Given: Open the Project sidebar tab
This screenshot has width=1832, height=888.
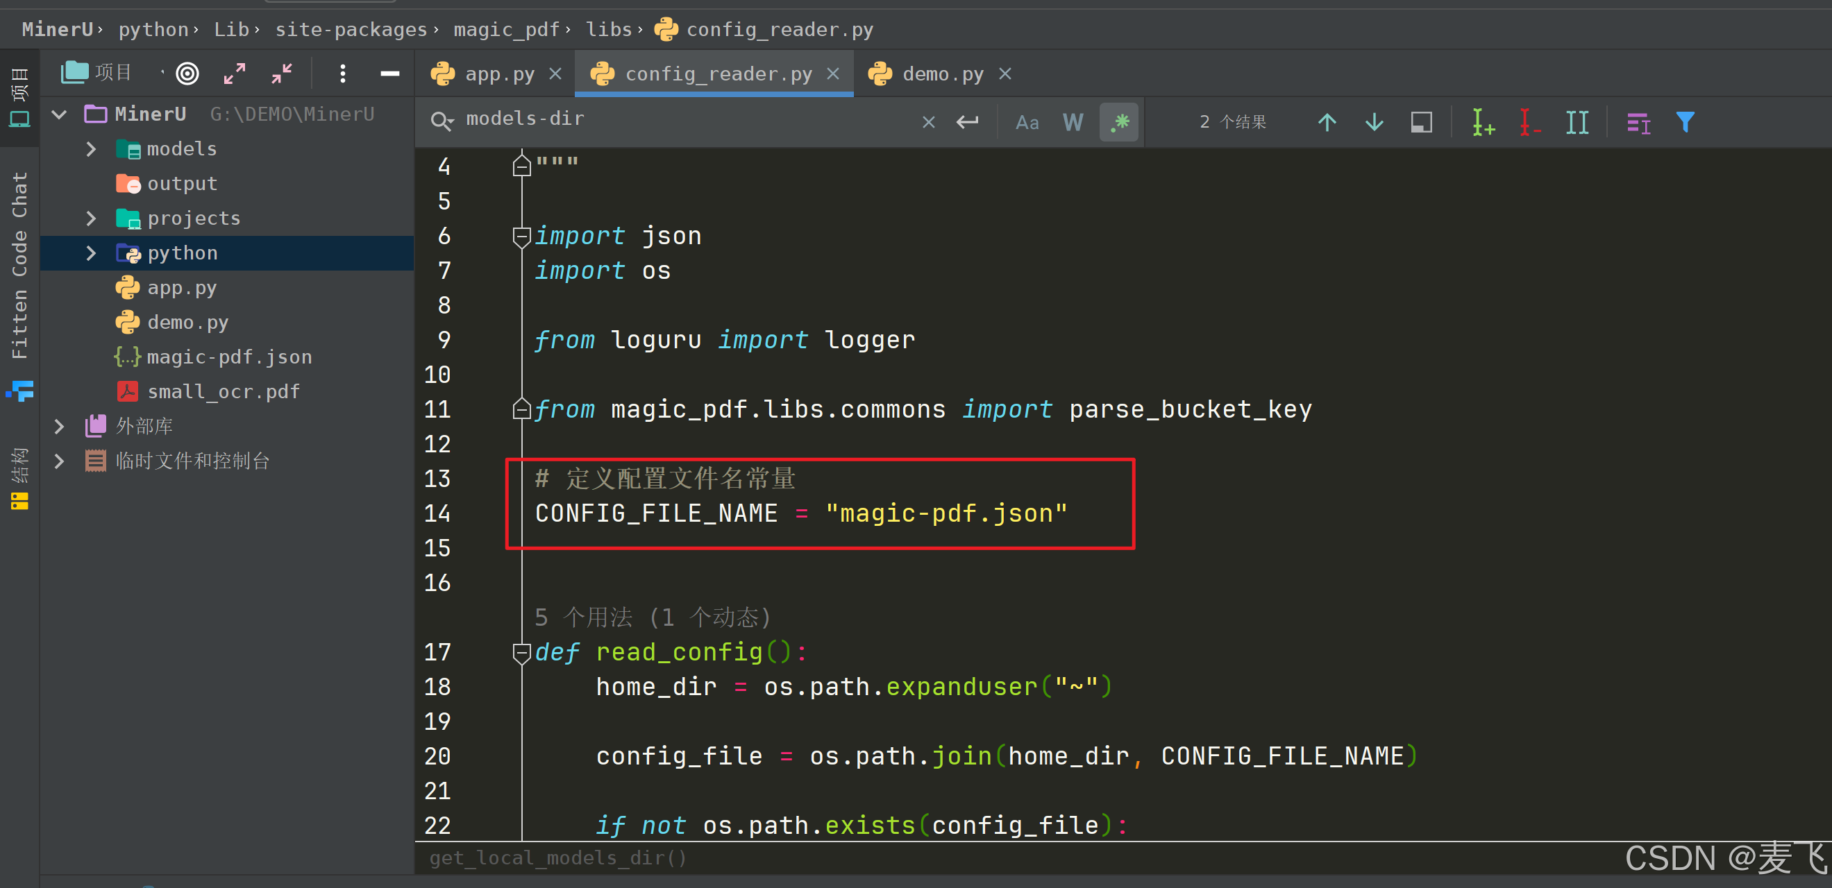Looking at the screenshot, I should point(19,97).
